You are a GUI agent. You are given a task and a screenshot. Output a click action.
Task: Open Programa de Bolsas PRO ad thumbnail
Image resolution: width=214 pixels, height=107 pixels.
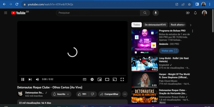145,42
